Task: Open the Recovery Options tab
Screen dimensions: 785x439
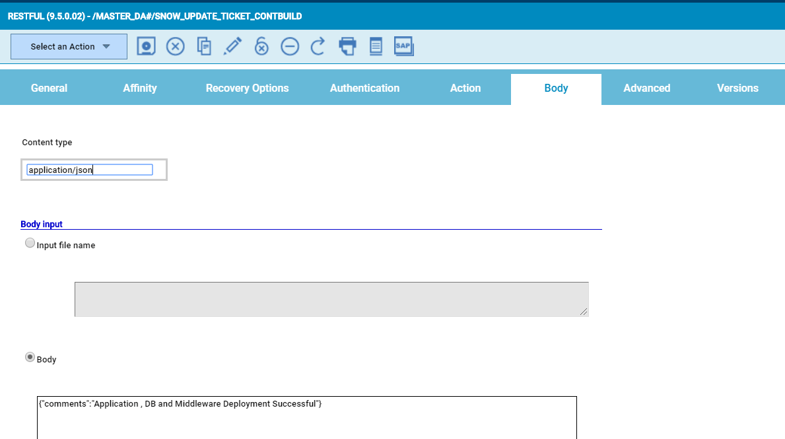Action: pos(247,88)
